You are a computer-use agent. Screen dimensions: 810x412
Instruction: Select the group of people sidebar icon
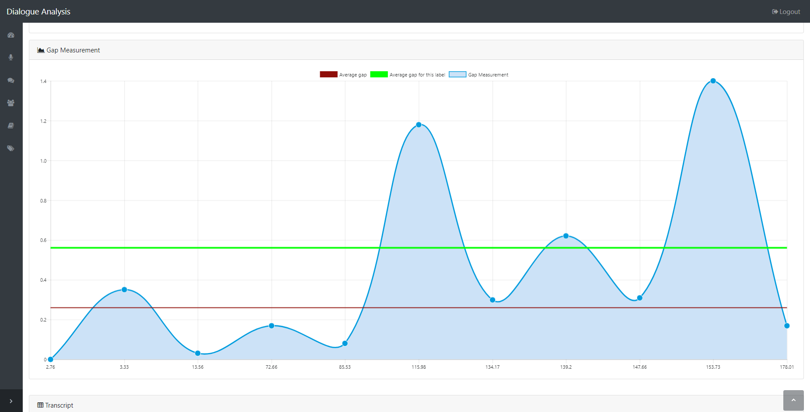[x=11, y=103]
